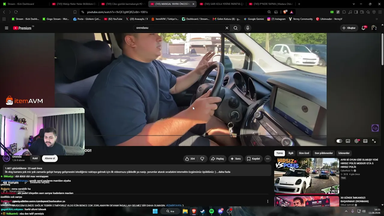This screenshot has width=384, height=216.
Task: Open the Brave Shields lion icon
Action: pos(285,12)
